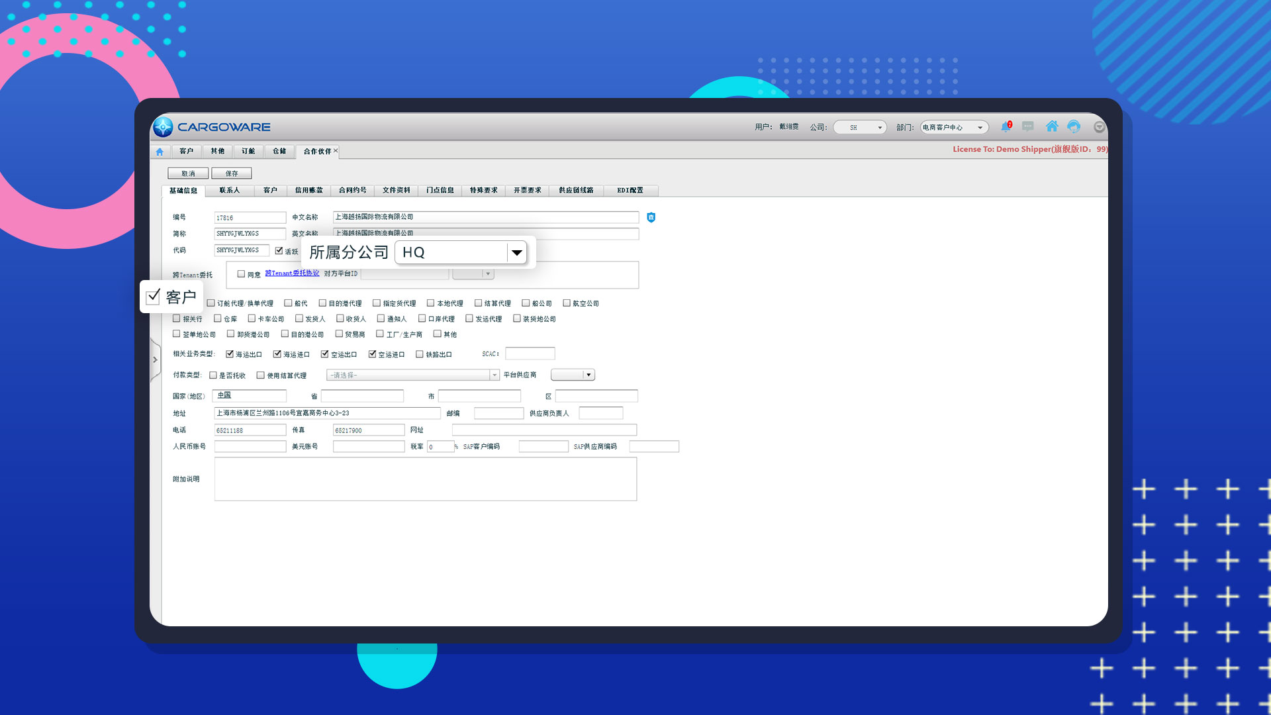
Task: Check the 船公司 checkbox
Action: click(x=526, y=303)
